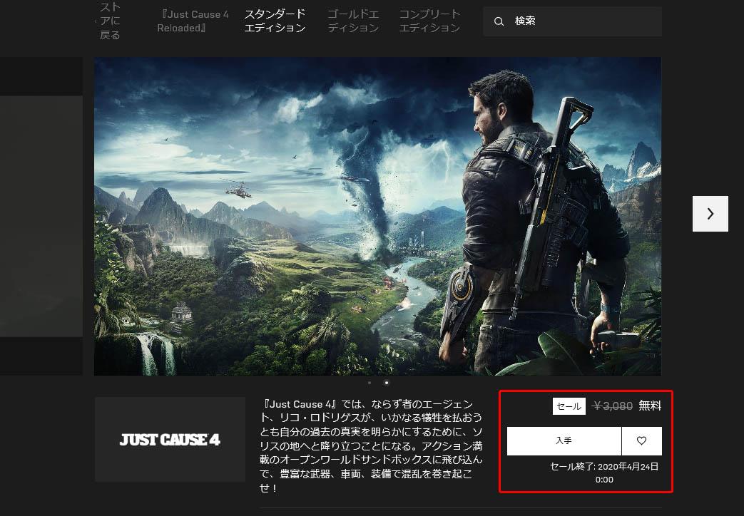The image size is (744, 516).
Task: Select the second carousel dot indicator
Action: [387, 382]
